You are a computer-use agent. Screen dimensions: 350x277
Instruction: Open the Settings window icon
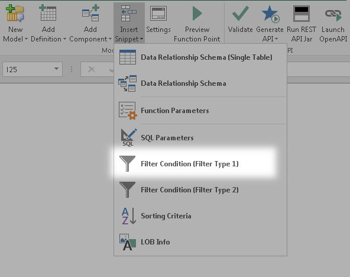(158, 14)
